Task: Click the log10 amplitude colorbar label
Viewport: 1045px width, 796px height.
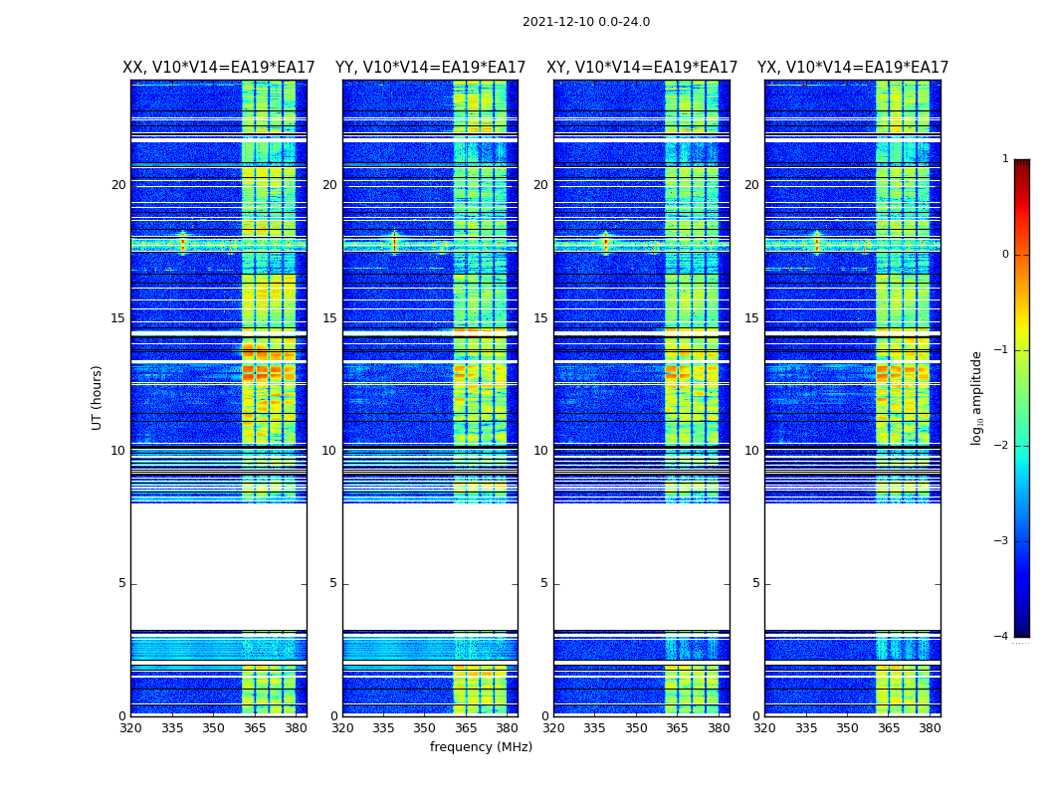Action: pyautogui.click(x=976, y=398)
